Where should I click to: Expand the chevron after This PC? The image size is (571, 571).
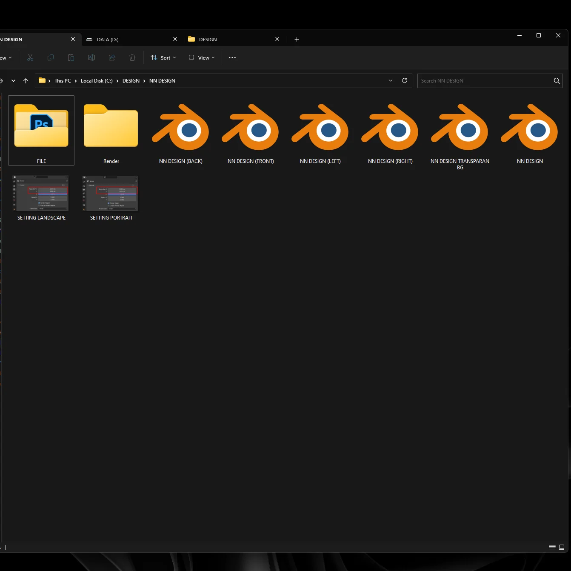pyautogui.click(x=76, y=81)
